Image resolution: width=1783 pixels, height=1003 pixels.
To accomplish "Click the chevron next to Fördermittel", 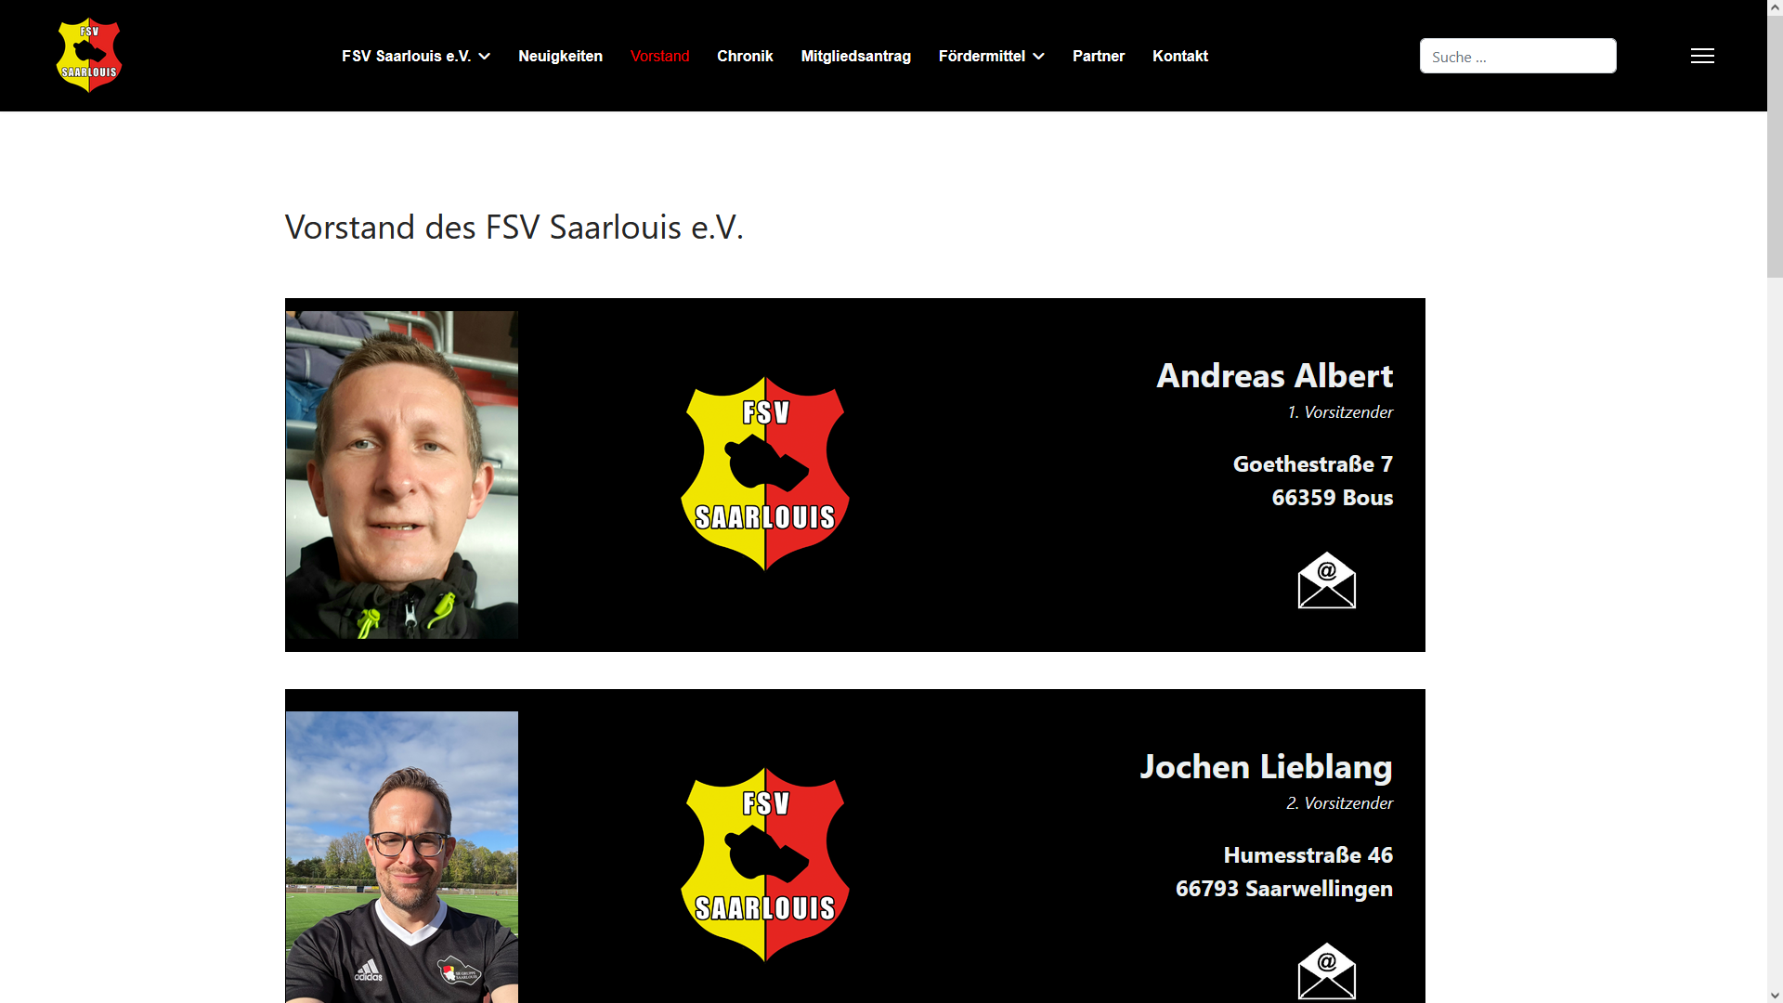I will [x=1038, y=57].
